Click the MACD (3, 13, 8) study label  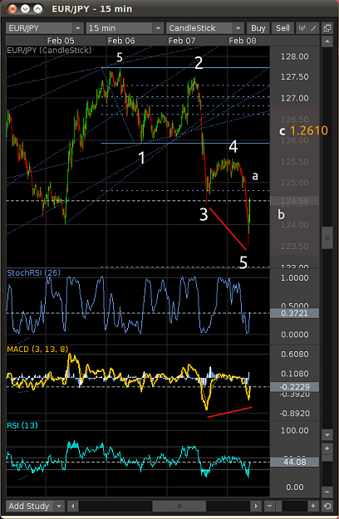point(37,349)
